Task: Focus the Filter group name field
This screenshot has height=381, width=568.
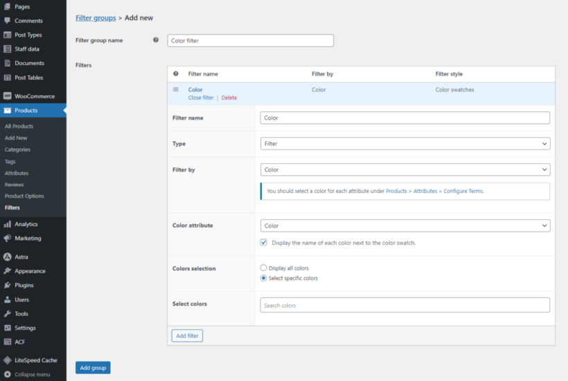Action: (x=250, y=41)
